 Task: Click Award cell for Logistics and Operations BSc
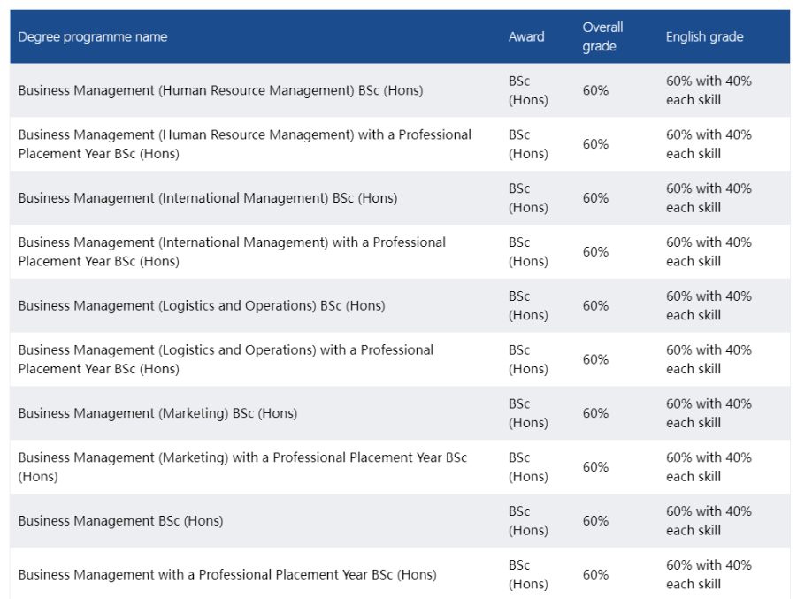tap(527, 305)
